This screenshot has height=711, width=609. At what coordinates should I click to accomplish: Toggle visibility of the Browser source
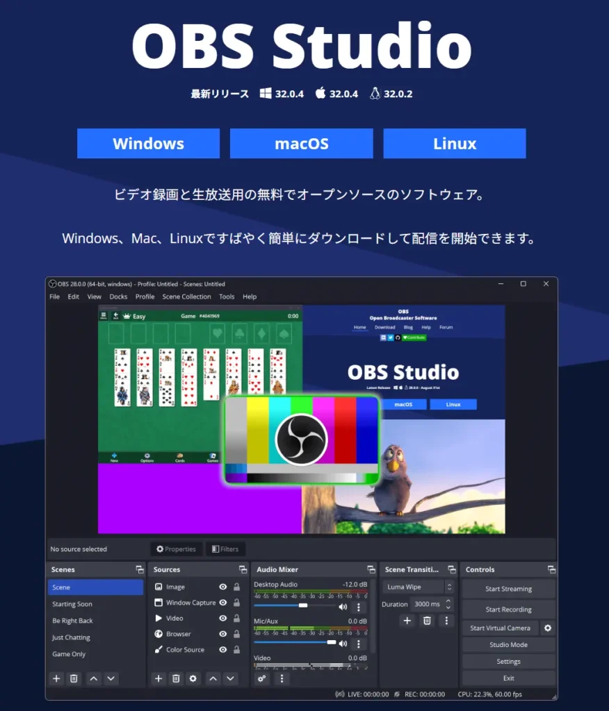[x=222, y=634]
